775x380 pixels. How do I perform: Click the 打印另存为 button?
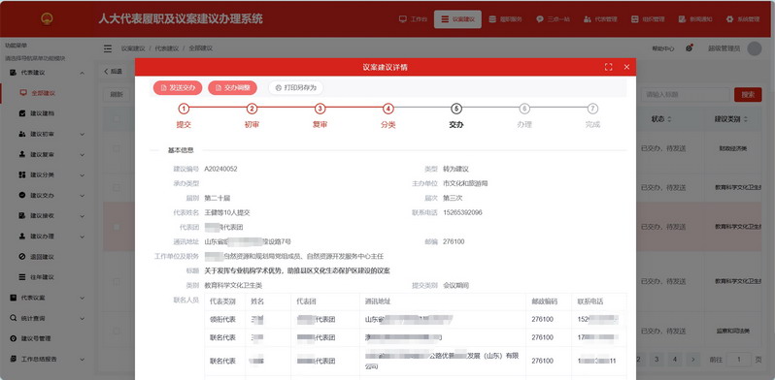(x=295, y=88)
